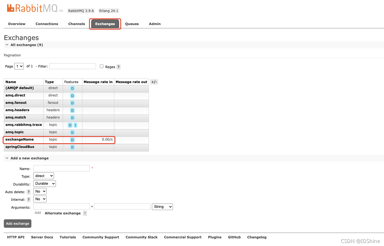Open the argument String type dropdown

pos(163,207)
